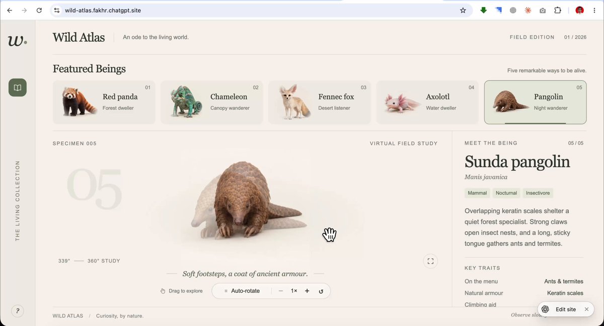Decrease rotation speed with minus button

tap(281, 291)
